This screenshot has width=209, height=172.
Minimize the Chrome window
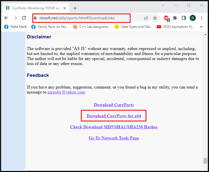point(176,5)
